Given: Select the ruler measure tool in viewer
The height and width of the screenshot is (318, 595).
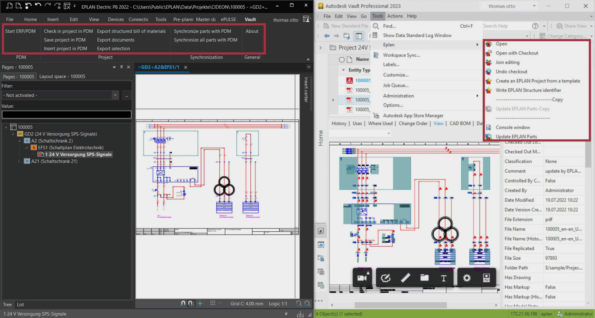Looking at the screenshot, I should pos(405,278).
